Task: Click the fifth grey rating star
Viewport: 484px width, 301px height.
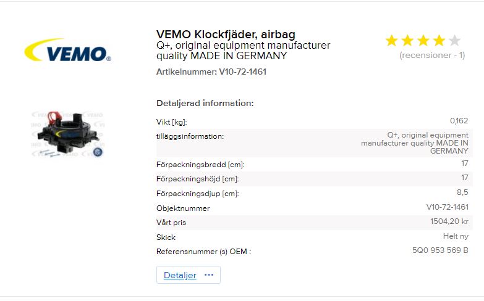Action: point(455,41)
